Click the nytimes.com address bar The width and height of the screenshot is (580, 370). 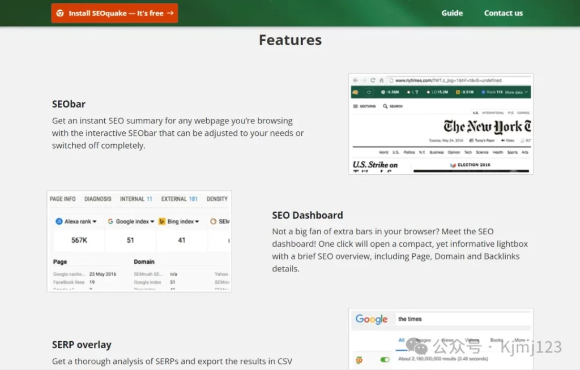pyautogui.click(x=459, y=80)
